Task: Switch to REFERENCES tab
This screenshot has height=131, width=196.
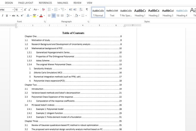Action: coord(45,3)
